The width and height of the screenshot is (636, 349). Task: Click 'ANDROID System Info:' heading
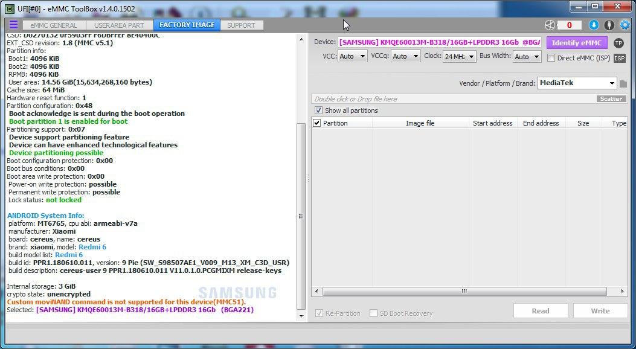tap(45, 216)
